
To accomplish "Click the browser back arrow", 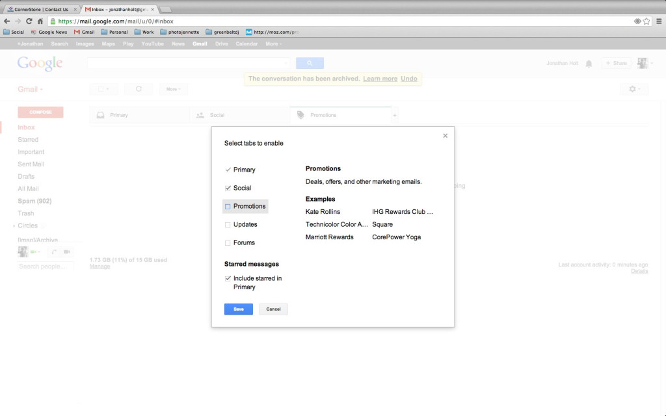I will point(7,21).
